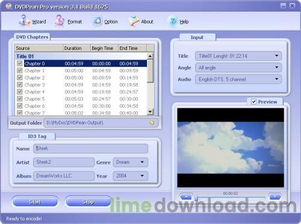Click the Format toolbar icon

(x=59, y=20)
